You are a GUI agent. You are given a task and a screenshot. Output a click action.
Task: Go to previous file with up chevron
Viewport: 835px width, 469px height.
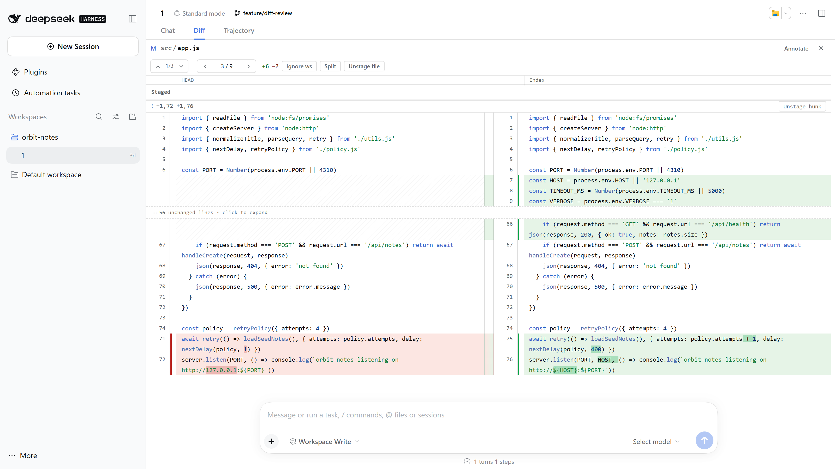[158, 66]
